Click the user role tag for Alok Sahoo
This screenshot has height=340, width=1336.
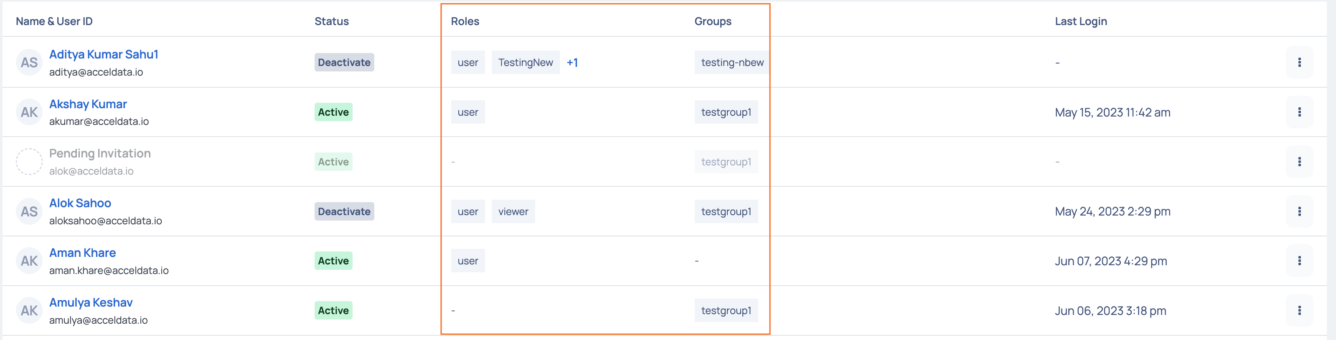(x=468, y=211)
